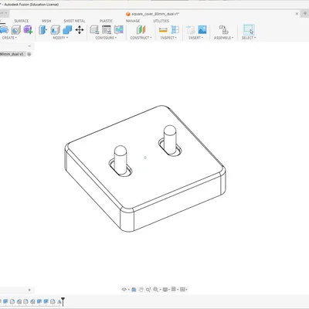Select the left cylindrical peg on cover

[x=121, y=159]
